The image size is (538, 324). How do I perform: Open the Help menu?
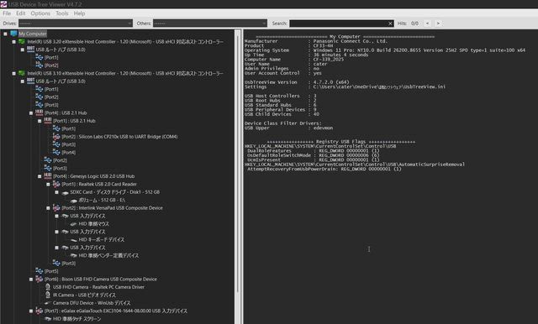(x=79, y=13)
